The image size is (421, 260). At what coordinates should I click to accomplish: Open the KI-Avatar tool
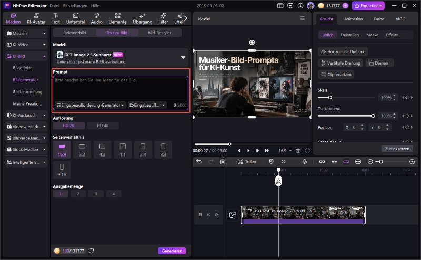point(36,18)
